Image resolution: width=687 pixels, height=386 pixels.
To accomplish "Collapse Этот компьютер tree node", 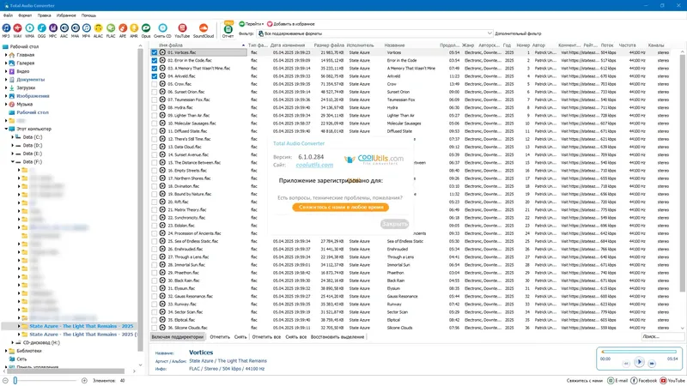I will click(6, 130).
